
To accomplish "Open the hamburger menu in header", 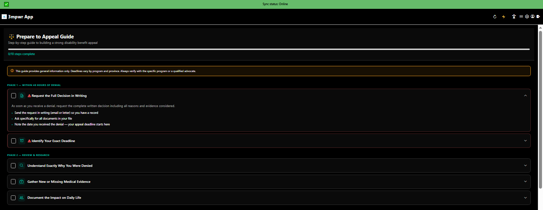I will point(521,16).
